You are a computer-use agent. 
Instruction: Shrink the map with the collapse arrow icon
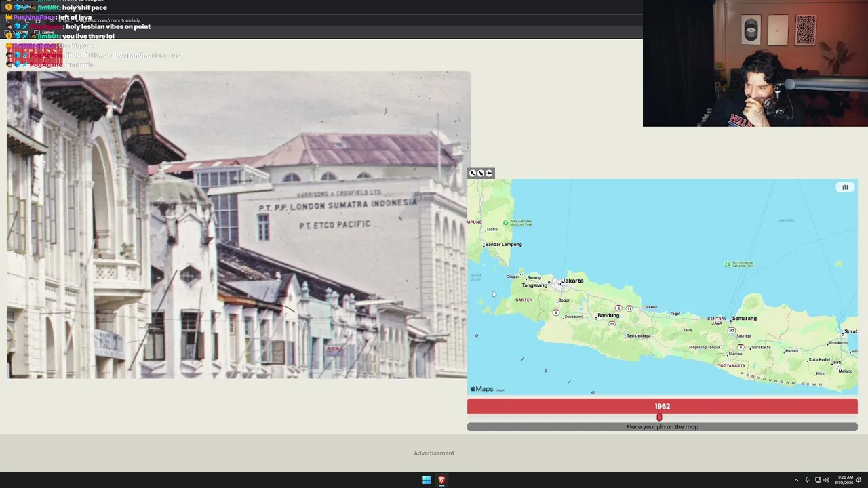point(481,174)
